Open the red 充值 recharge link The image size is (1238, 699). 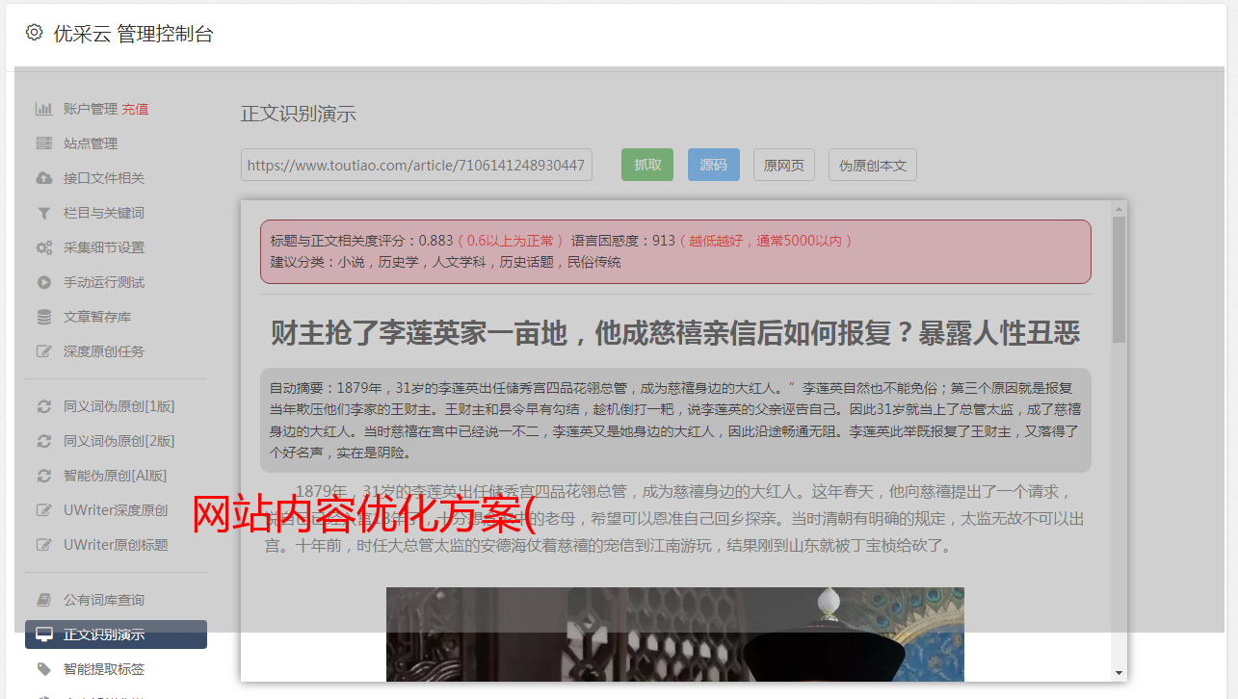(135, 109)
